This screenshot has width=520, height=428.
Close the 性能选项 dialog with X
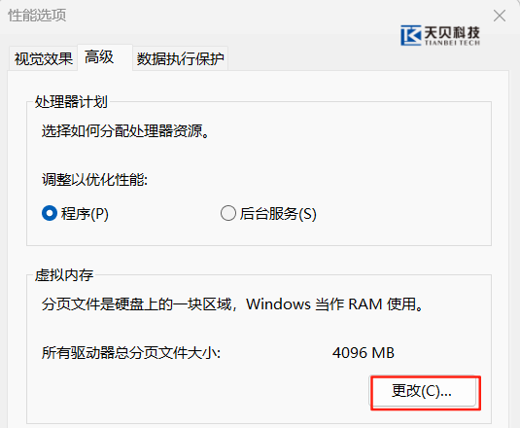(500, 16)
